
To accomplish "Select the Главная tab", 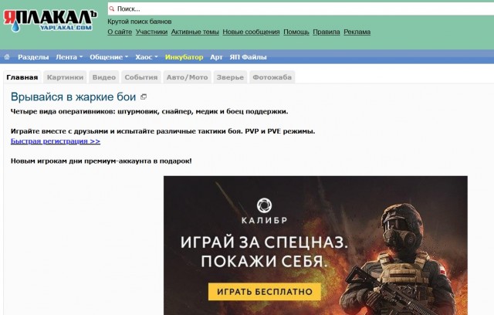I will [22, 77].
